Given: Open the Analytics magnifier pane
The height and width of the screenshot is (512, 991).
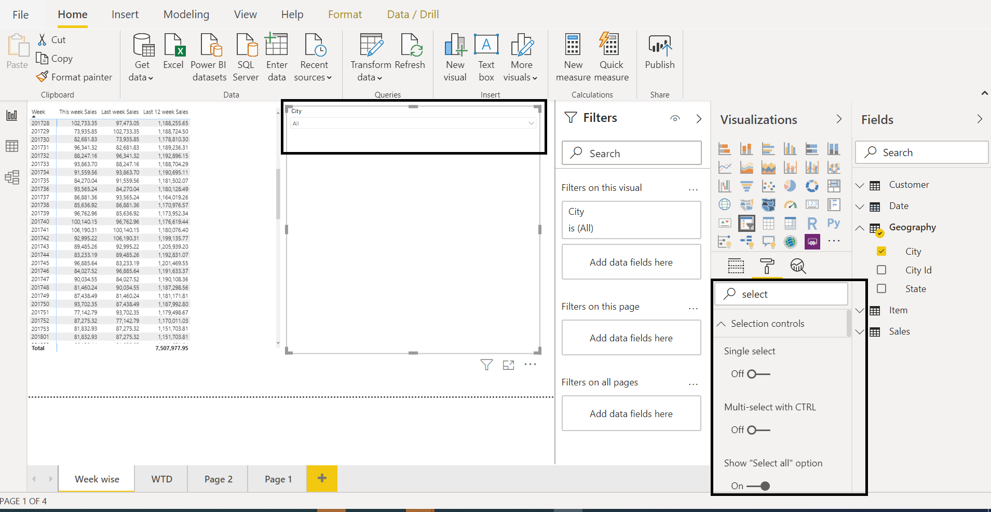Looking at the screenshot, I should click(798, 266).
